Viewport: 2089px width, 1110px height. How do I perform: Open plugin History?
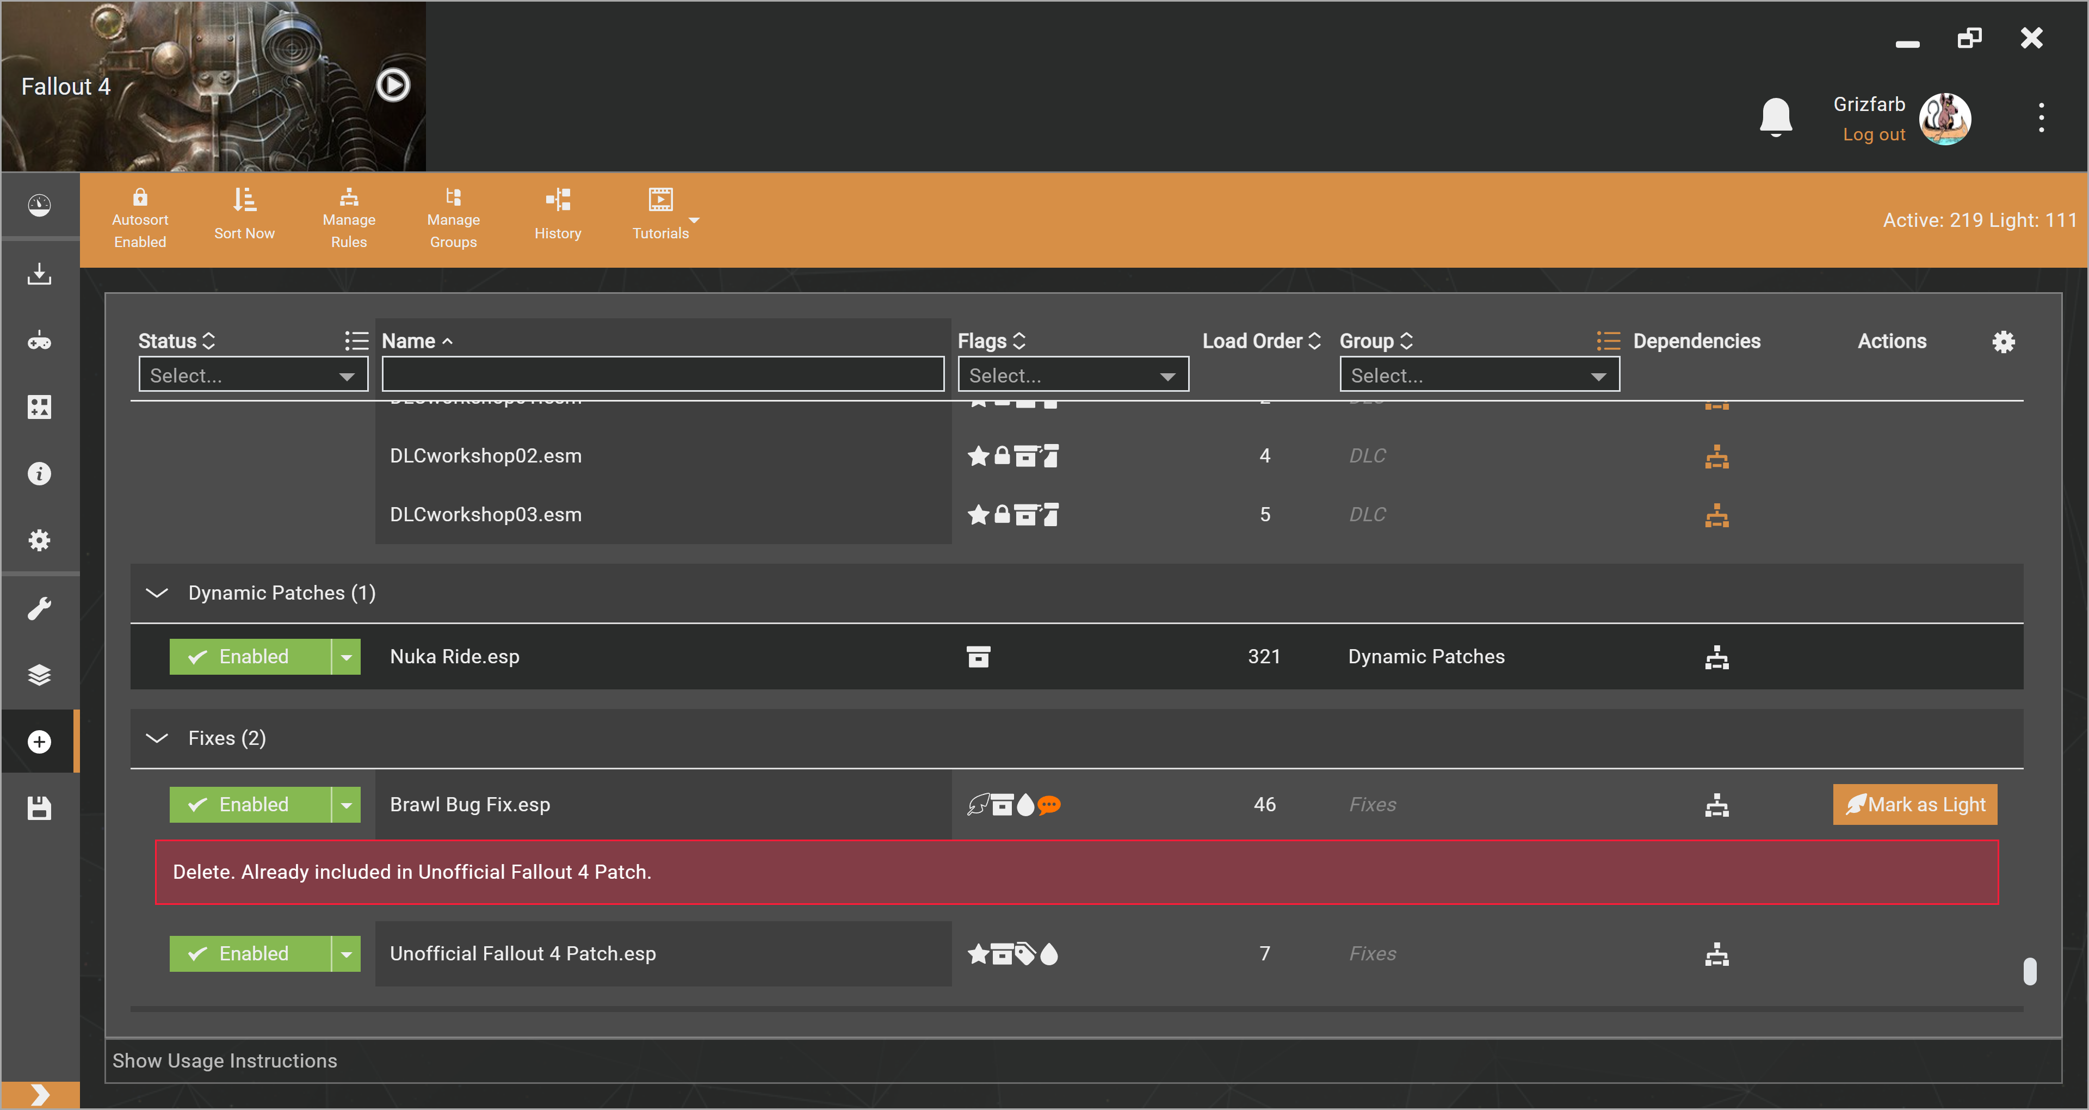coord(558,214)
